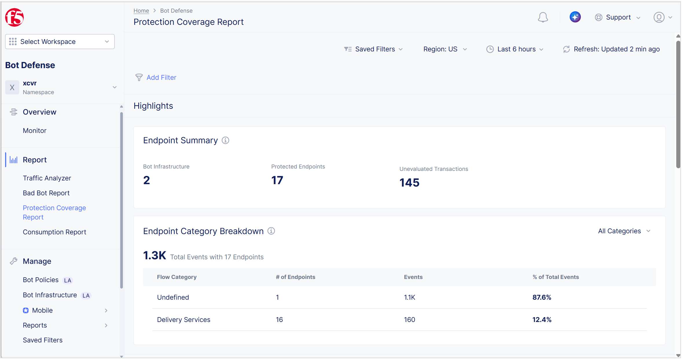
Task: Open the user account icon
Action: click(x=659, y=17)
